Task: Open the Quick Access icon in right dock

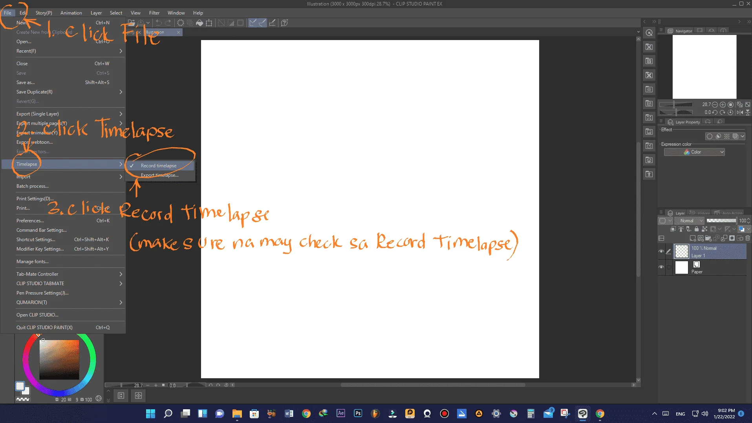Action: tap(649, 33)
